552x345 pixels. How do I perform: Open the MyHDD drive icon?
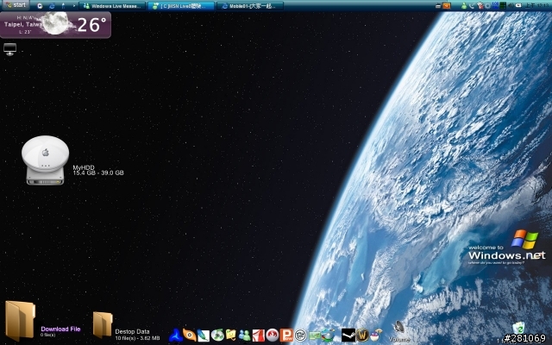45,160
